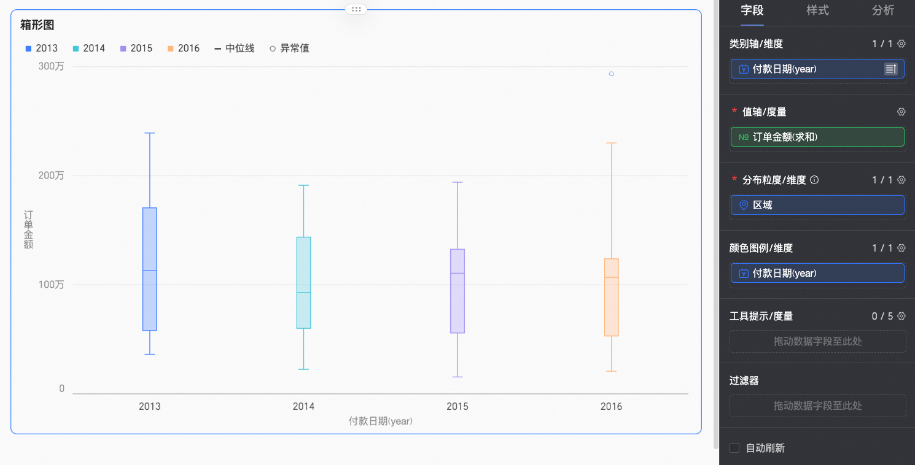The width and height of the screenshot is (915, 465).
Task: Click the sort icon on 类别轴 付款日期(year) field
Action: point(891,69)
